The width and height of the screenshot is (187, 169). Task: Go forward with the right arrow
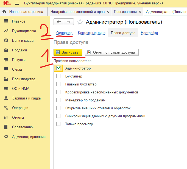pyautogui.click(x=69, y=22)
